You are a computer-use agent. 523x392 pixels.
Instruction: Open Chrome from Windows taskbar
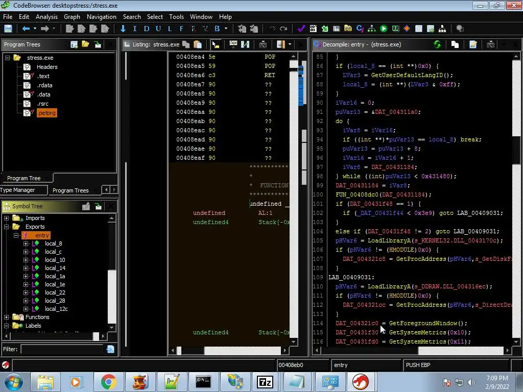click(108, 382)
